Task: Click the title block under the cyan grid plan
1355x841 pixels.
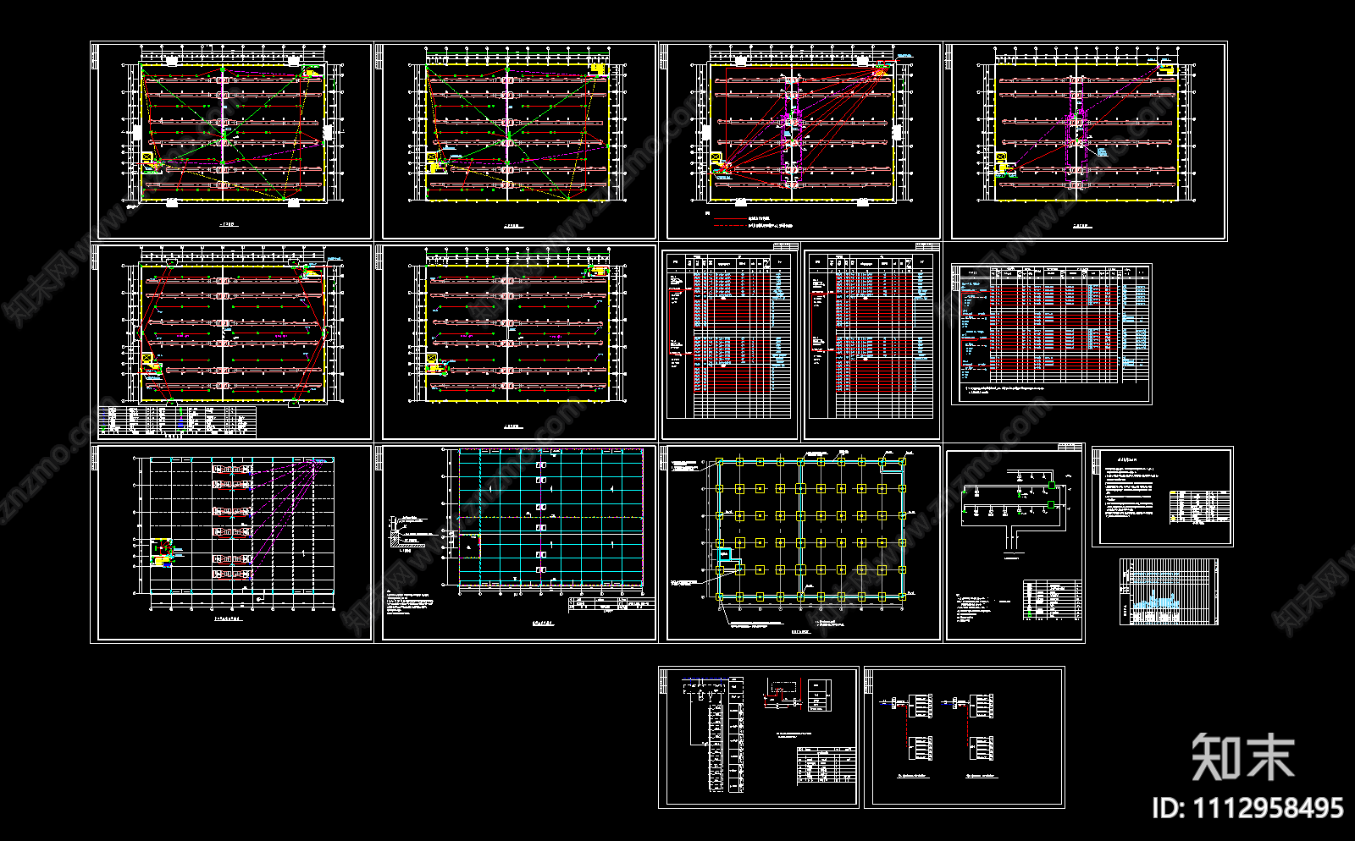Action: tap(611, 604)
